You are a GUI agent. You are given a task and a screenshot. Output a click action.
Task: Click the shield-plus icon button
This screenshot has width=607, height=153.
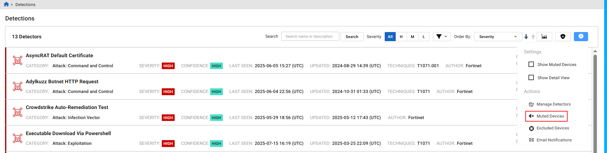pos(563,37)
